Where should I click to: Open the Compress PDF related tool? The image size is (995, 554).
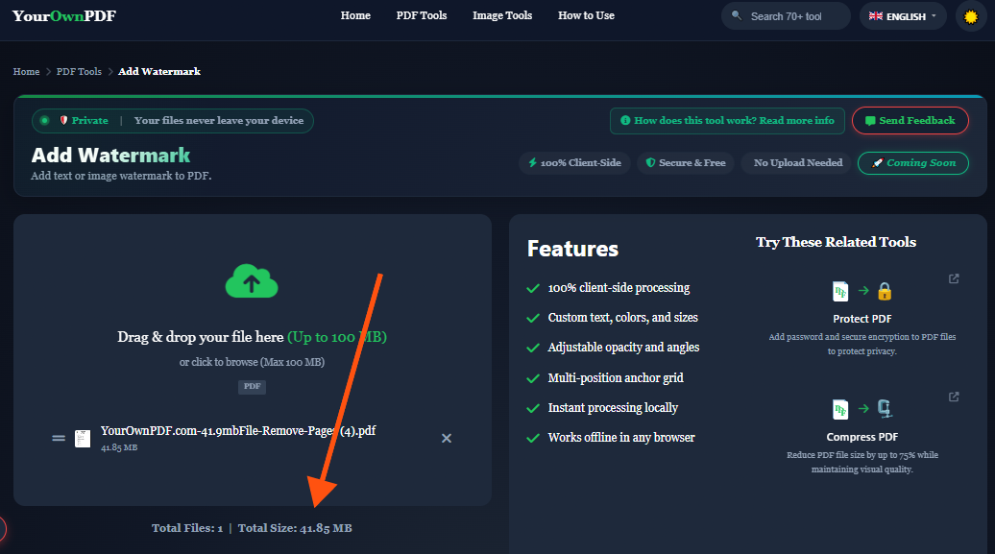[862, 437]
